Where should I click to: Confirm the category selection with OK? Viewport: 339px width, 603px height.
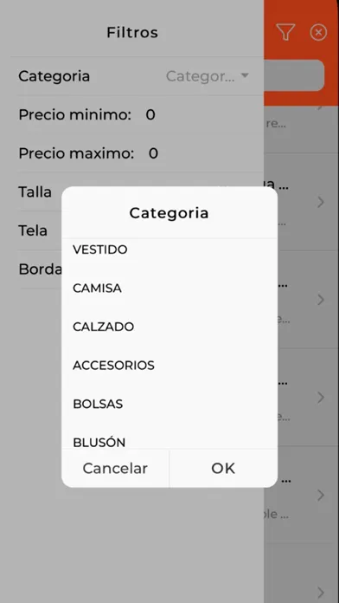[223, 468]
